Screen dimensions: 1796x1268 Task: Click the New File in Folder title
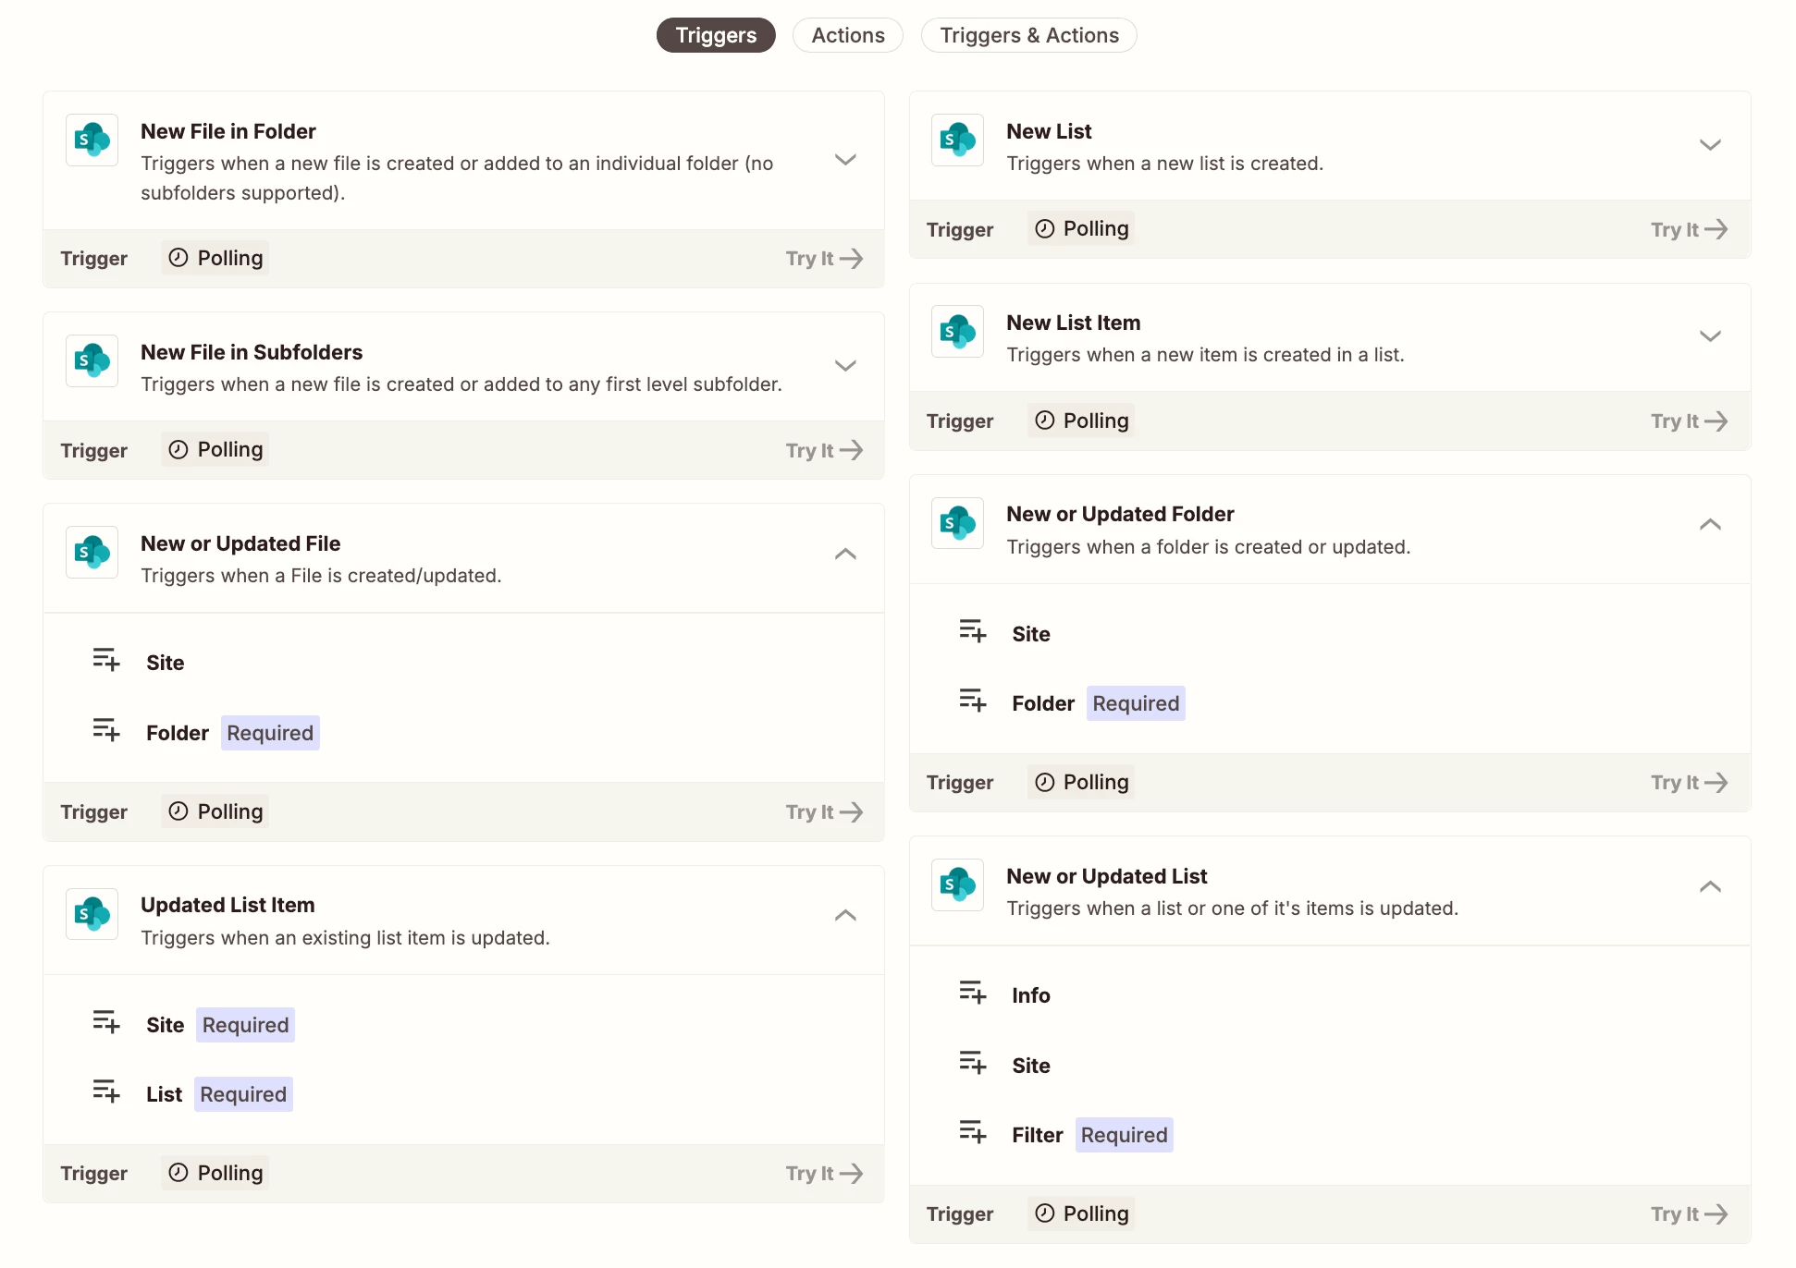[228, 131]
